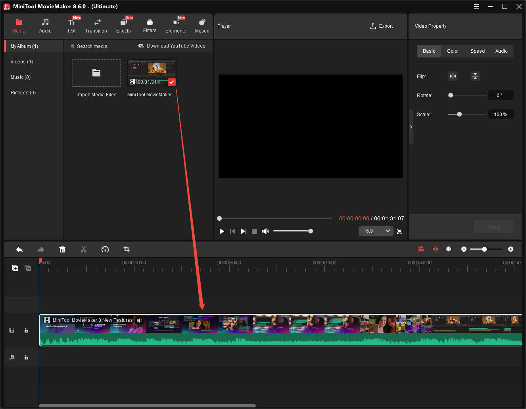Undo the last action

(x=19, y=249)
